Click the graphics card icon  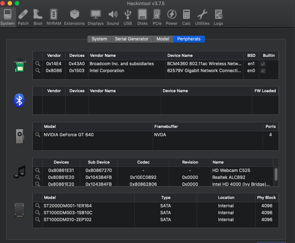click(20, 136)
